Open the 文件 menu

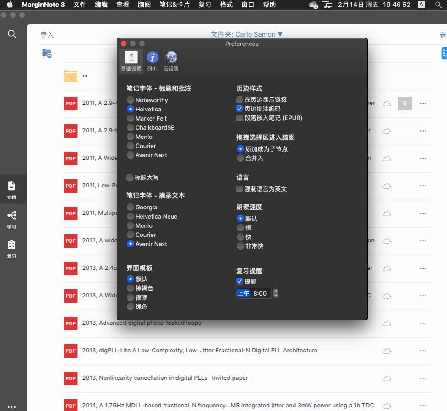pyautogui.click(x=80, y=5)
